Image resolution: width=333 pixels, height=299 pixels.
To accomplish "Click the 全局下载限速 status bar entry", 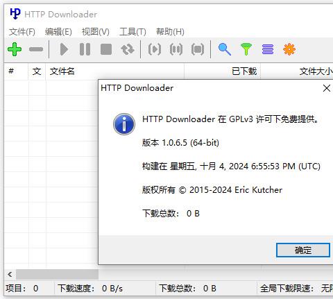I will 296,289.
